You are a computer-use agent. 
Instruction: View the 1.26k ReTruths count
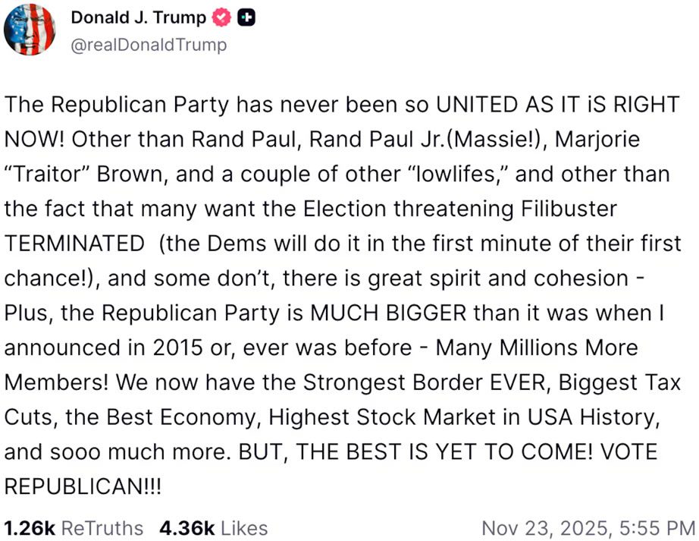(29, 527)
